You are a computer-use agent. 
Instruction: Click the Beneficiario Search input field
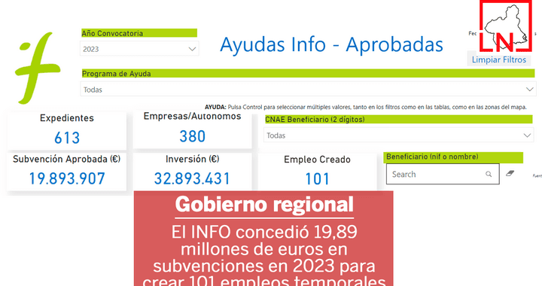(443, 174)
